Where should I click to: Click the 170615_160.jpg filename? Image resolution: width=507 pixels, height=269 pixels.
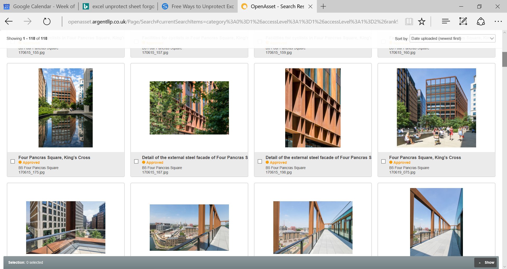(402, 52)
